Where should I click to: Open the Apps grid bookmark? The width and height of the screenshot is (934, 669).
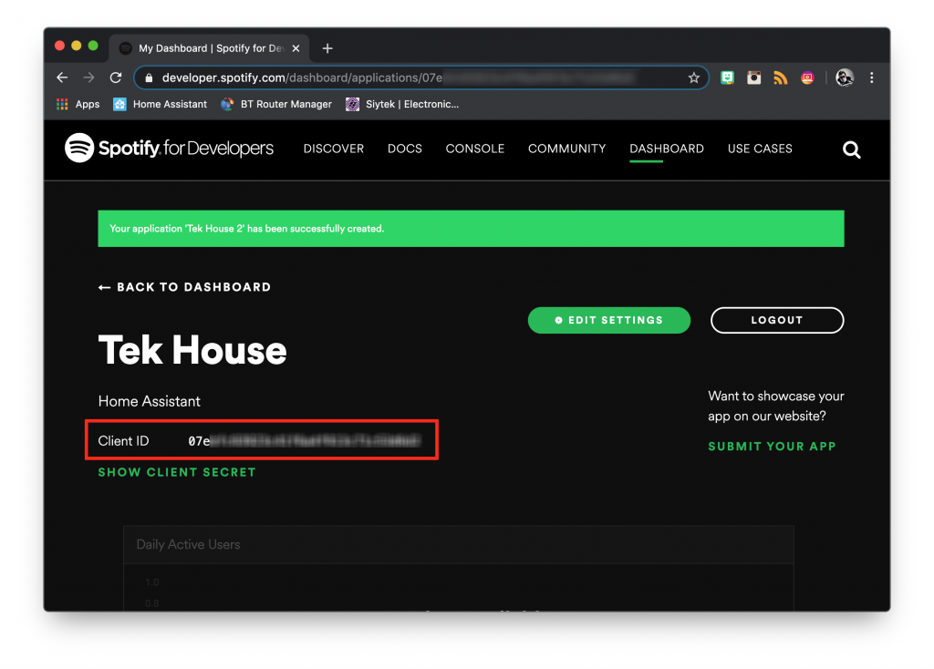tap(78, 104)
